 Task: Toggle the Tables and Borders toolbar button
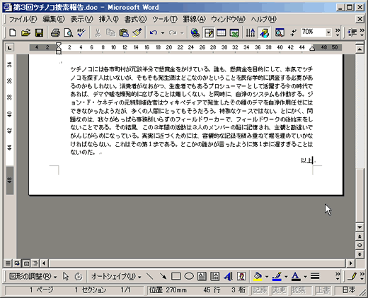[x=209, y=32]
